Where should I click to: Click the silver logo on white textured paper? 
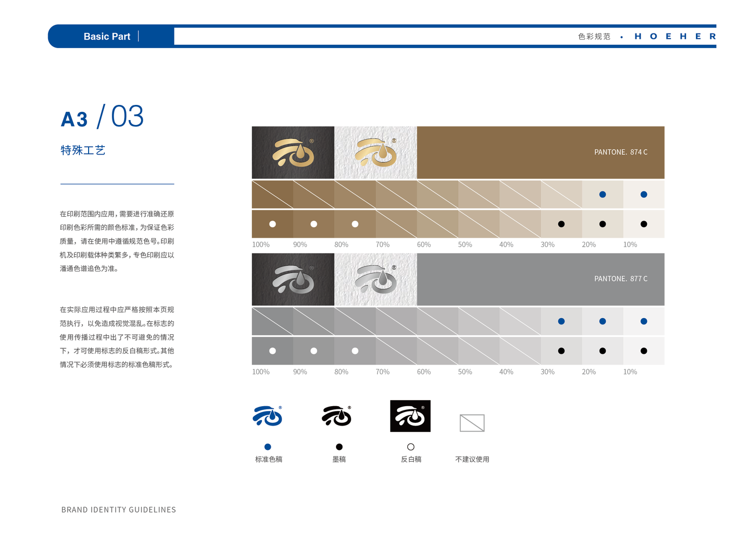coord(375,280)
